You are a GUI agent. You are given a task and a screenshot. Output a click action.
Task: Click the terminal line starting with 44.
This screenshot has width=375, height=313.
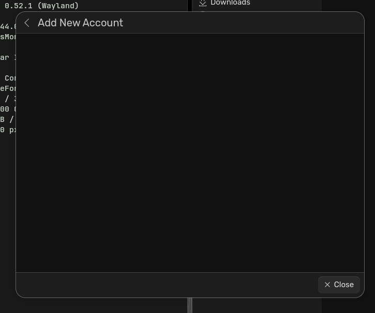pyautogui.click(x=7, y=26)
